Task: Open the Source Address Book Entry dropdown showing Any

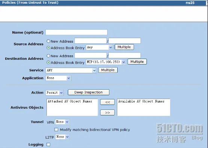Action: coord(99,47)
